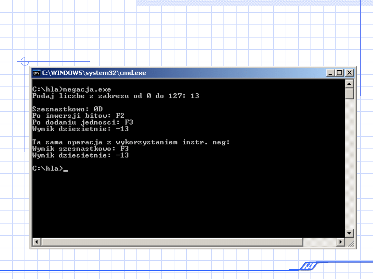Screen dimensions: 373x279
Task: Click the horizontal scrollbar left arrow
Action: pos(37,242)
